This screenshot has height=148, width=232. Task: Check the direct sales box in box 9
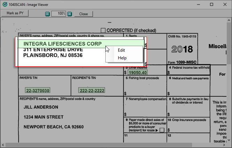162,130
